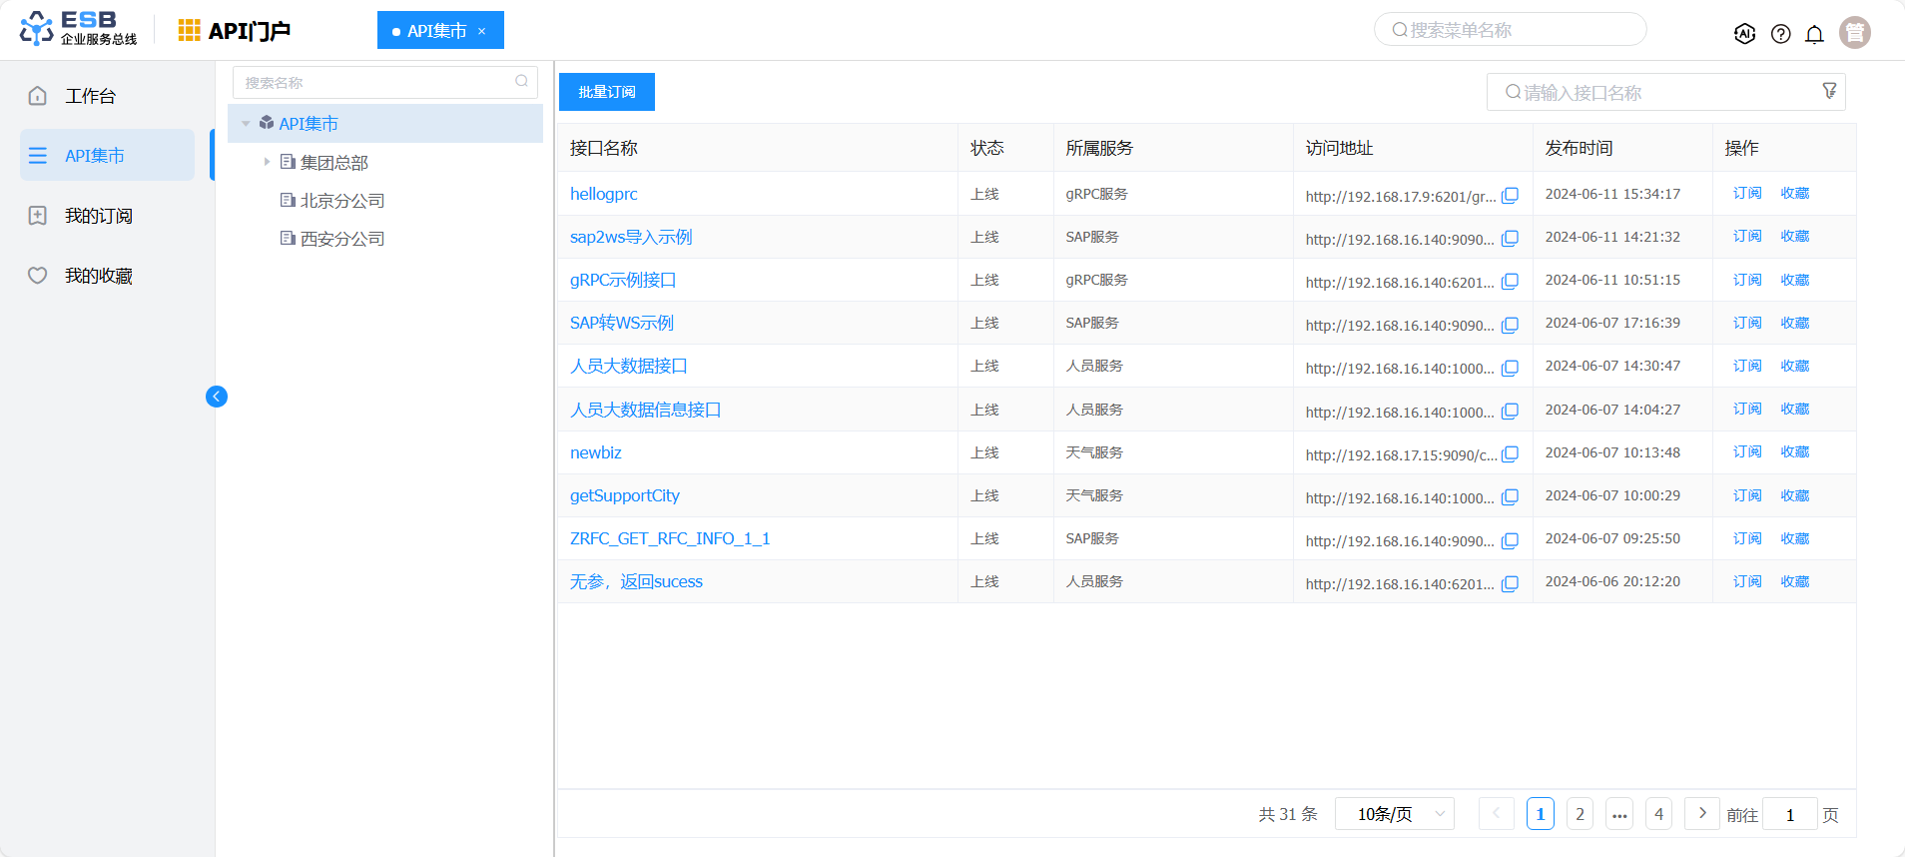Click the notification bell icon

click(1814, 34)
